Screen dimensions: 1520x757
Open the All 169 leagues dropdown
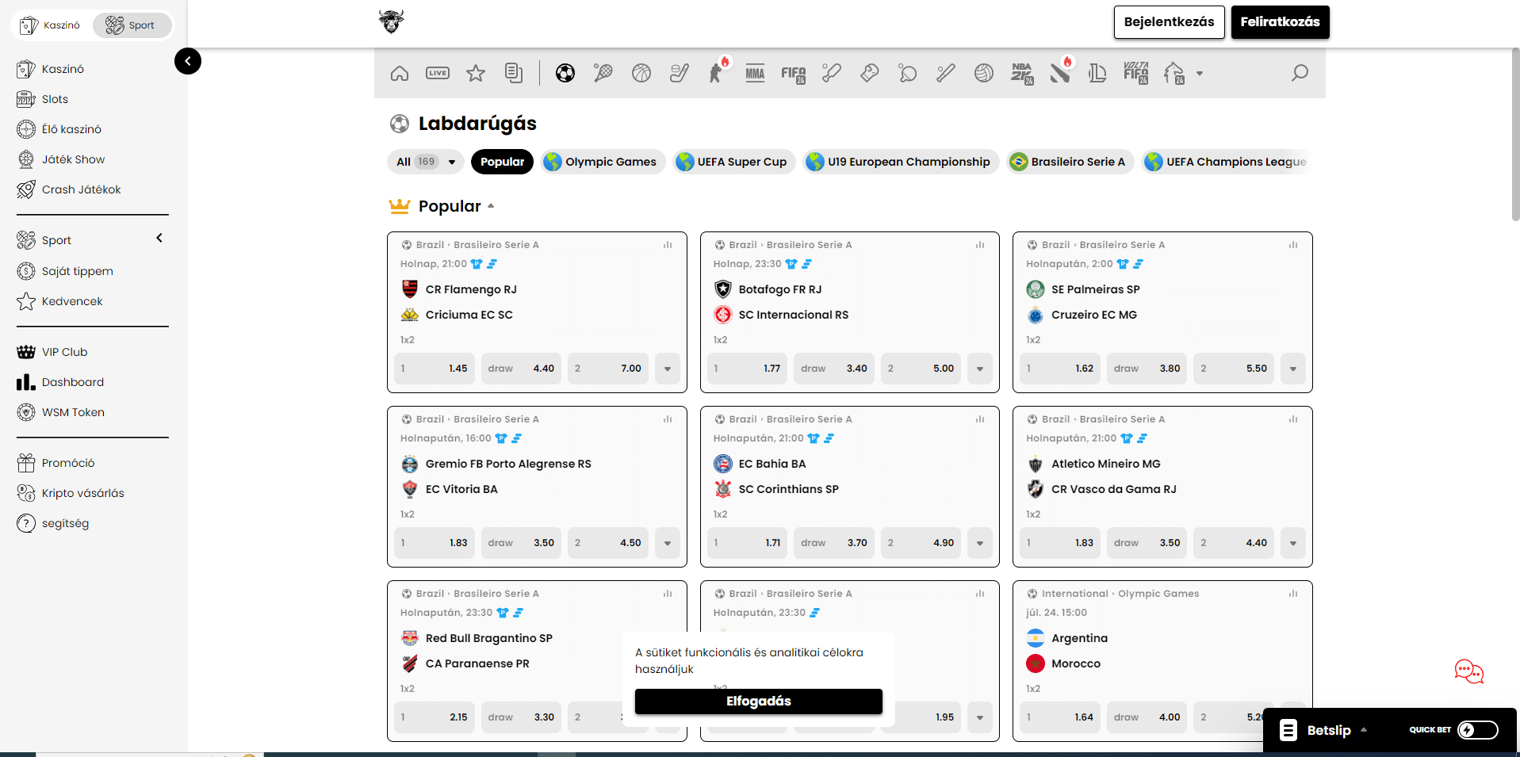pyautogui.click(x=426, y=162)
